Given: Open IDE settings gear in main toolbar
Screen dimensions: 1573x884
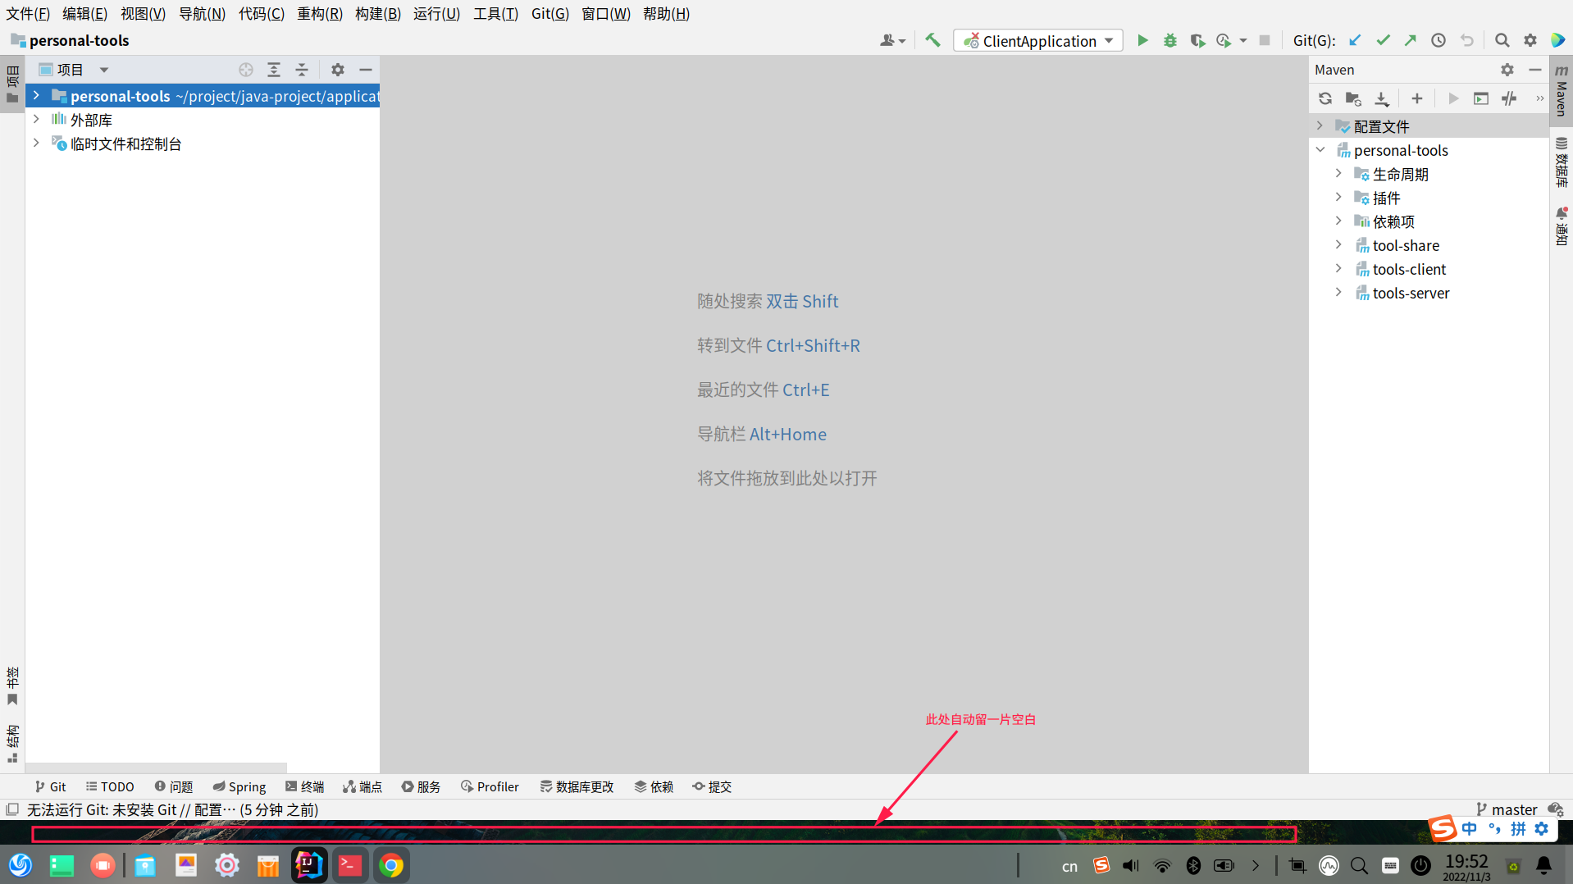Looking at the screenshot, I should pos(1530,40).
